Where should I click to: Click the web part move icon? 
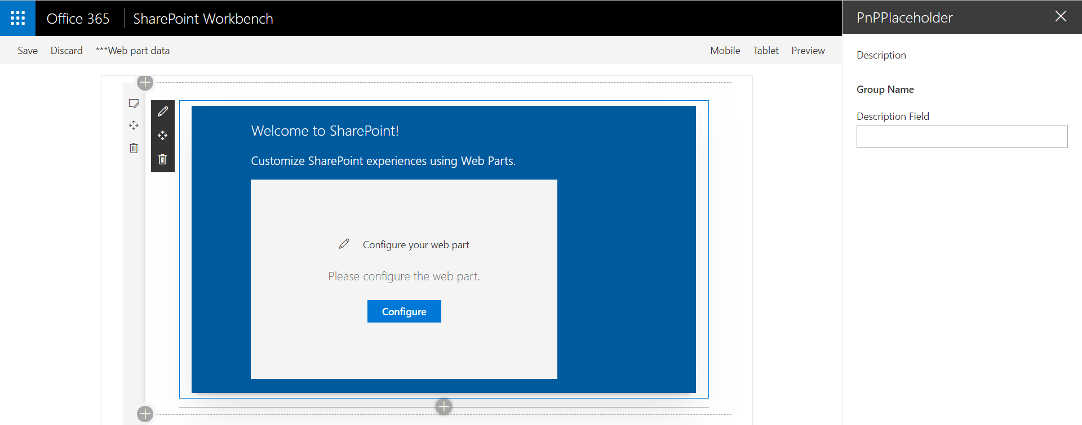(x=163, y=136)
